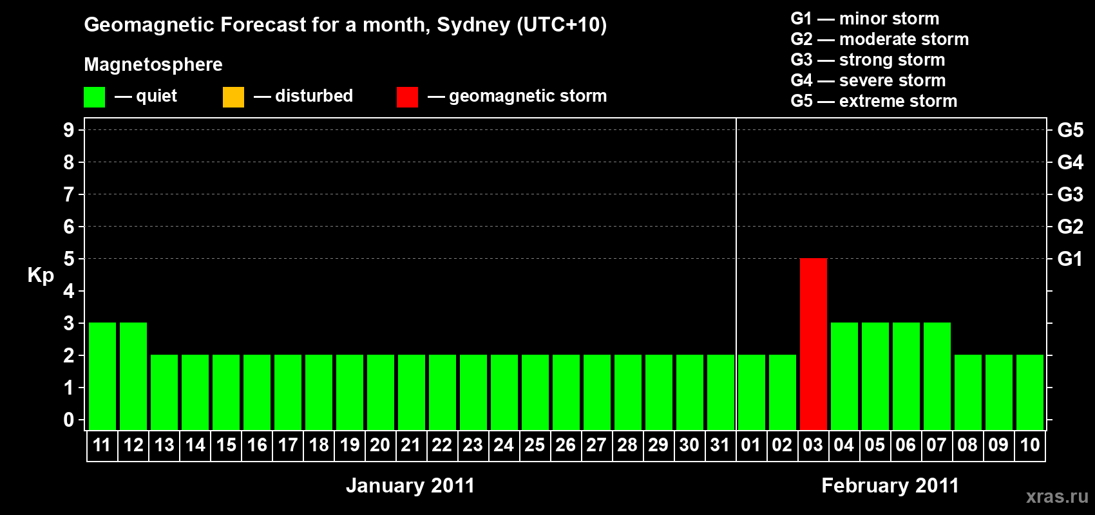Screen dimensions: 1095x515
Task: Click date label 10 on the axis
Action: click(x=1029, y=445)
